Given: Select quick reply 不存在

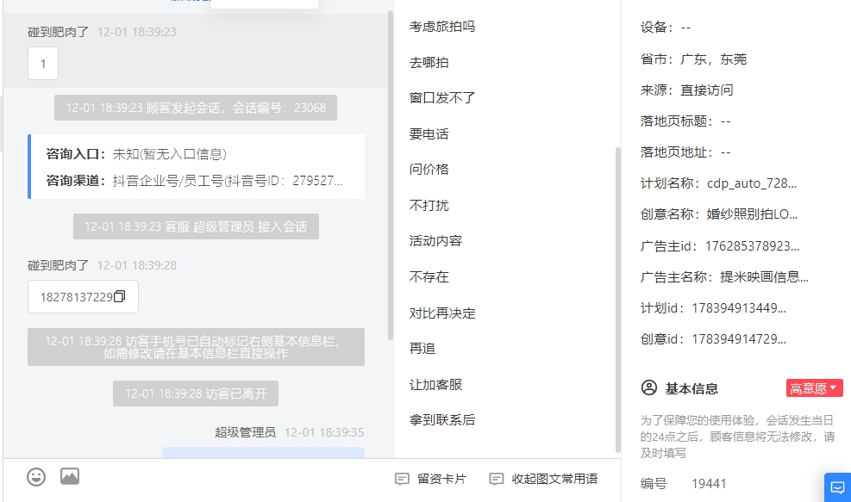Looking at the screenshot, I should coord(429,277).
